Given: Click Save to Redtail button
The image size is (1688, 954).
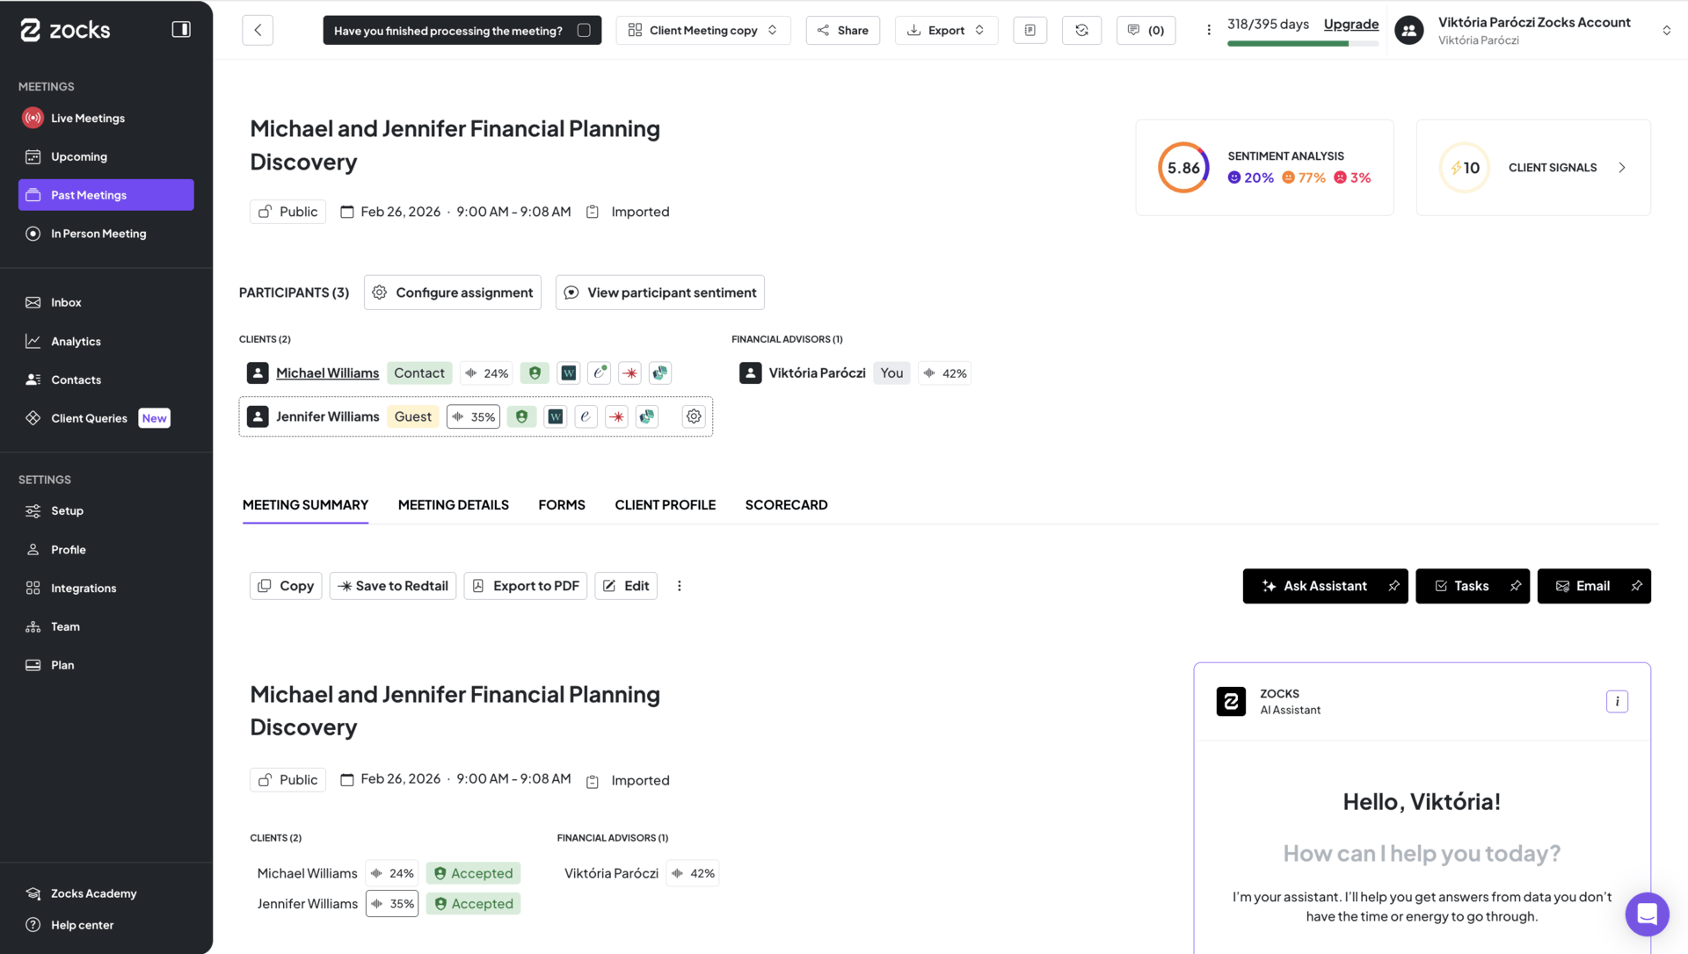Looking at the screenshot, I should click(393, 586).
